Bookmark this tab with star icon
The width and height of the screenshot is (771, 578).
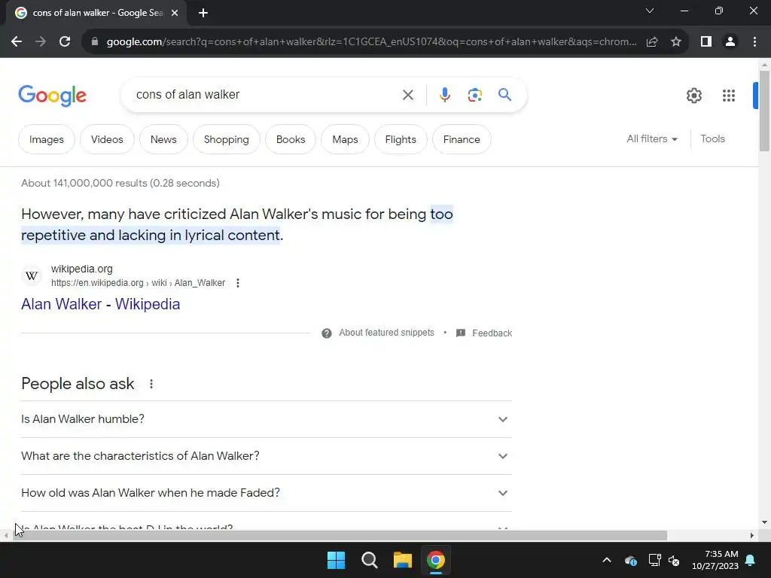[x=676, y=42]
